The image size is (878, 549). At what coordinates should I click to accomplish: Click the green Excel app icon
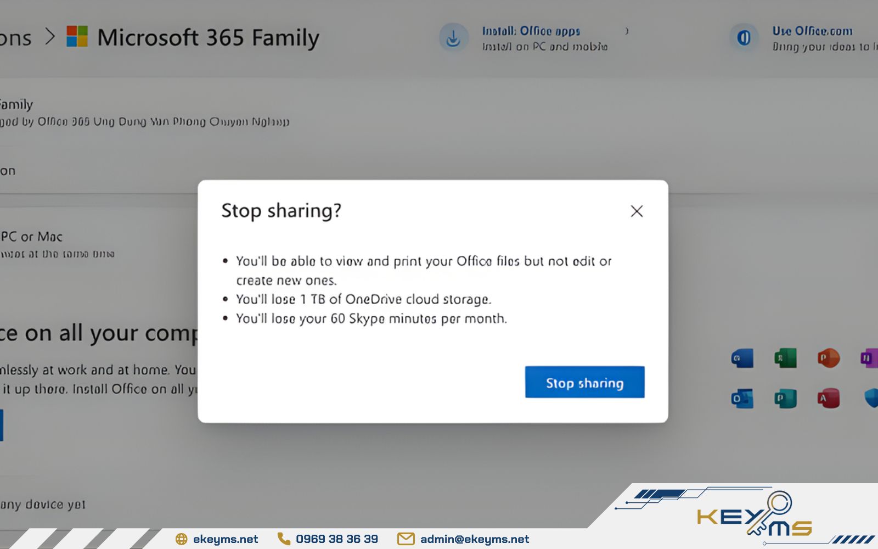coord(785,358)
